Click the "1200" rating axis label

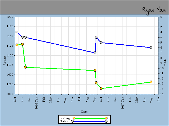[10, 17]
